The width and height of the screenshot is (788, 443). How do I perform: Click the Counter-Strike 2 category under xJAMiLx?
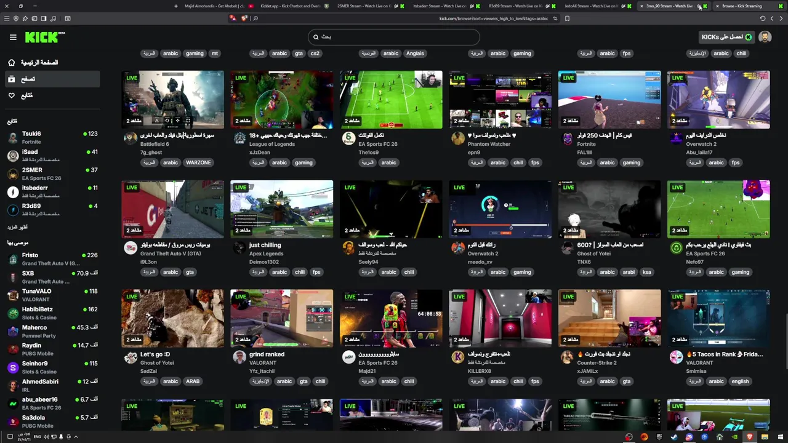pyautogui.click(x=597, y=363)
